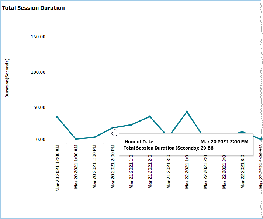Select the first Mar 21 data point on line
The height and width of the screenshot is (219, 263).
[x=131, y=125]
